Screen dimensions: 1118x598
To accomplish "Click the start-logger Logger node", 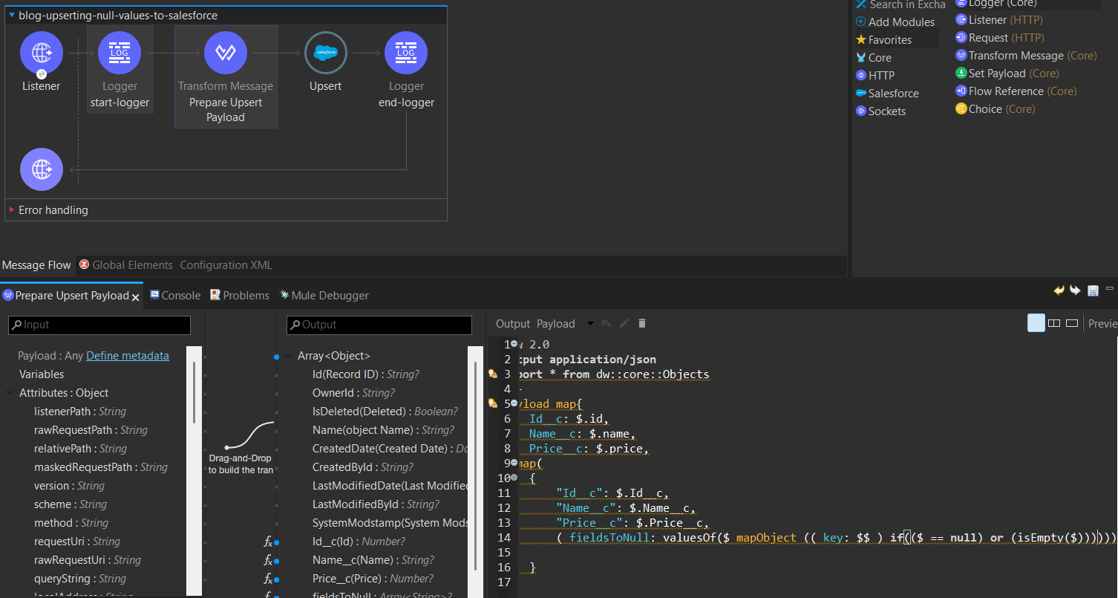I will (120, 53).
